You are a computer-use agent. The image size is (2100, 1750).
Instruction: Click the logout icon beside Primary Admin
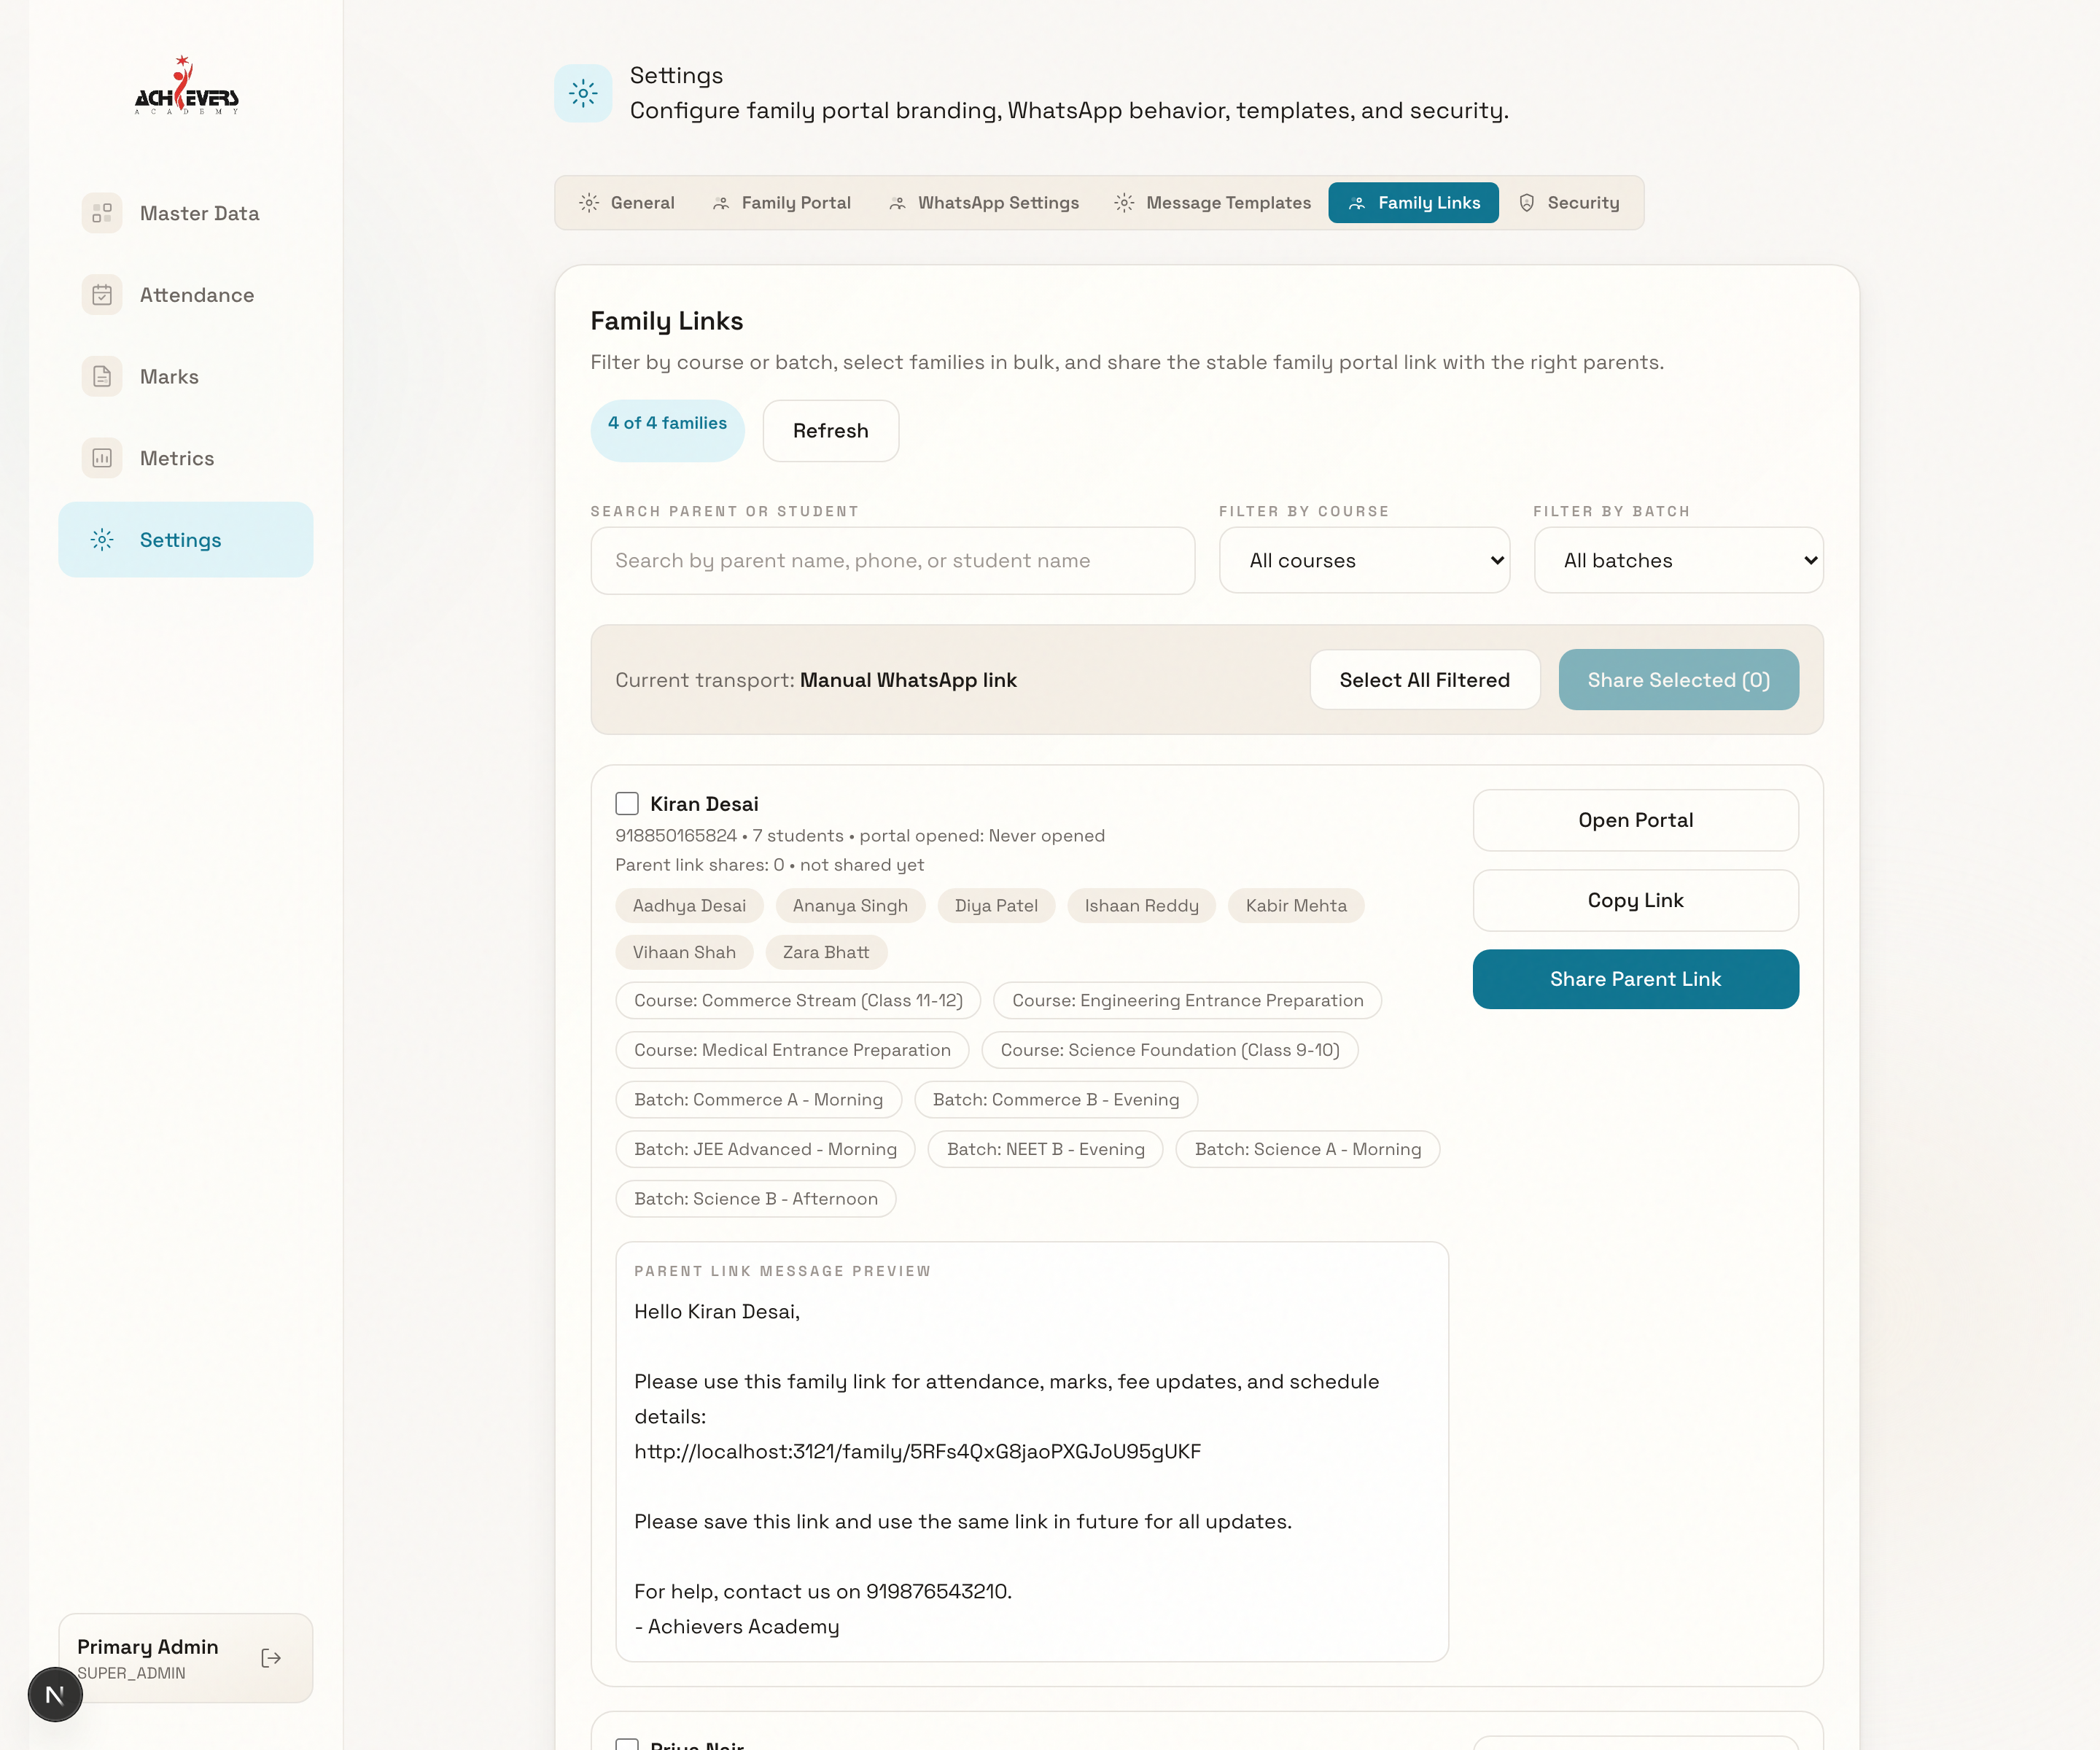[x=271, y=1658]
